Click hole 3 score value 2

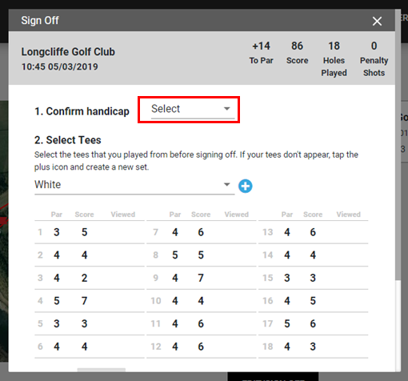tap(84, 278)
